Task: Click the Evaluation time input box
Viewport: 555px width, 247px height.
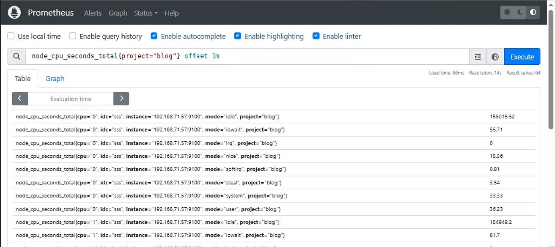Action: [71, 99]
